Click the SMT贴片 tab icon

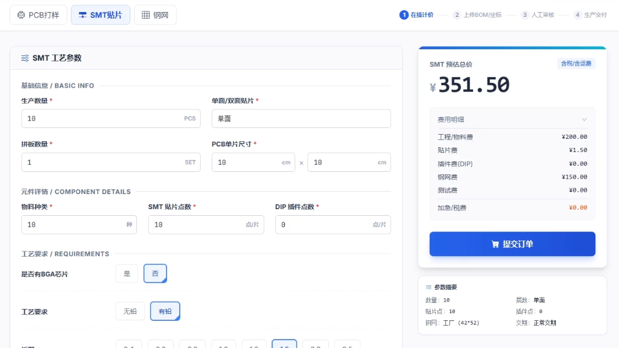[x=82, y=15]
